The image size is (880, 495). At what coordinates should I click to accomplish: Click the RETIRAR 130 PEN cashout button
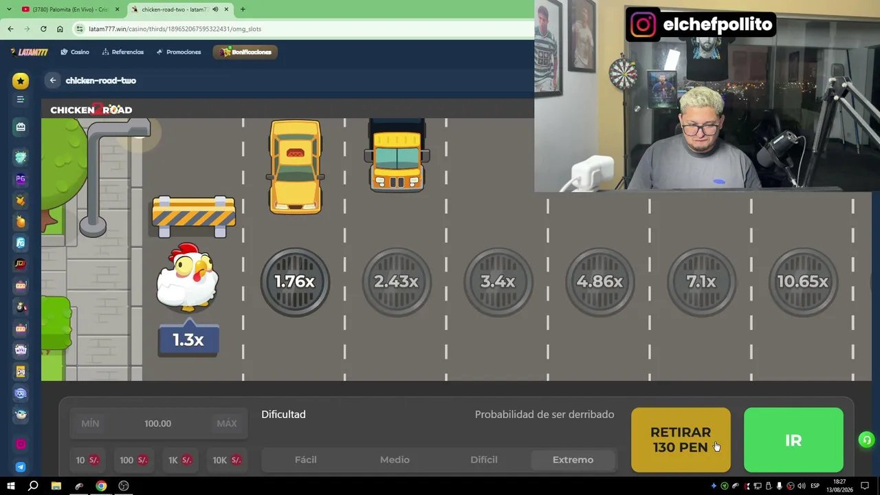point(681,440)
